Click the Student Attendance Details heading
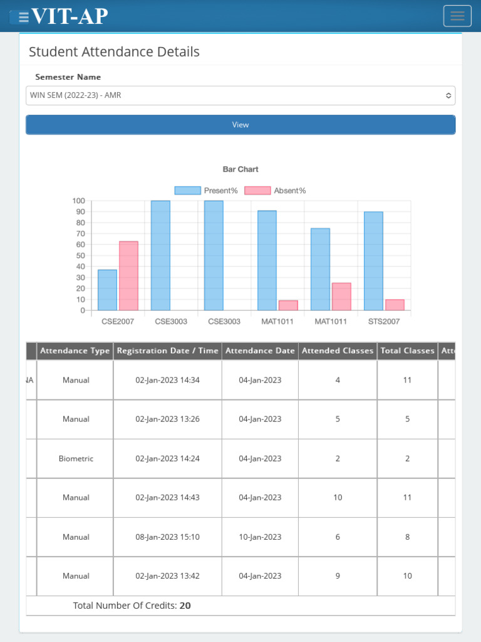 tap(114, 52)
